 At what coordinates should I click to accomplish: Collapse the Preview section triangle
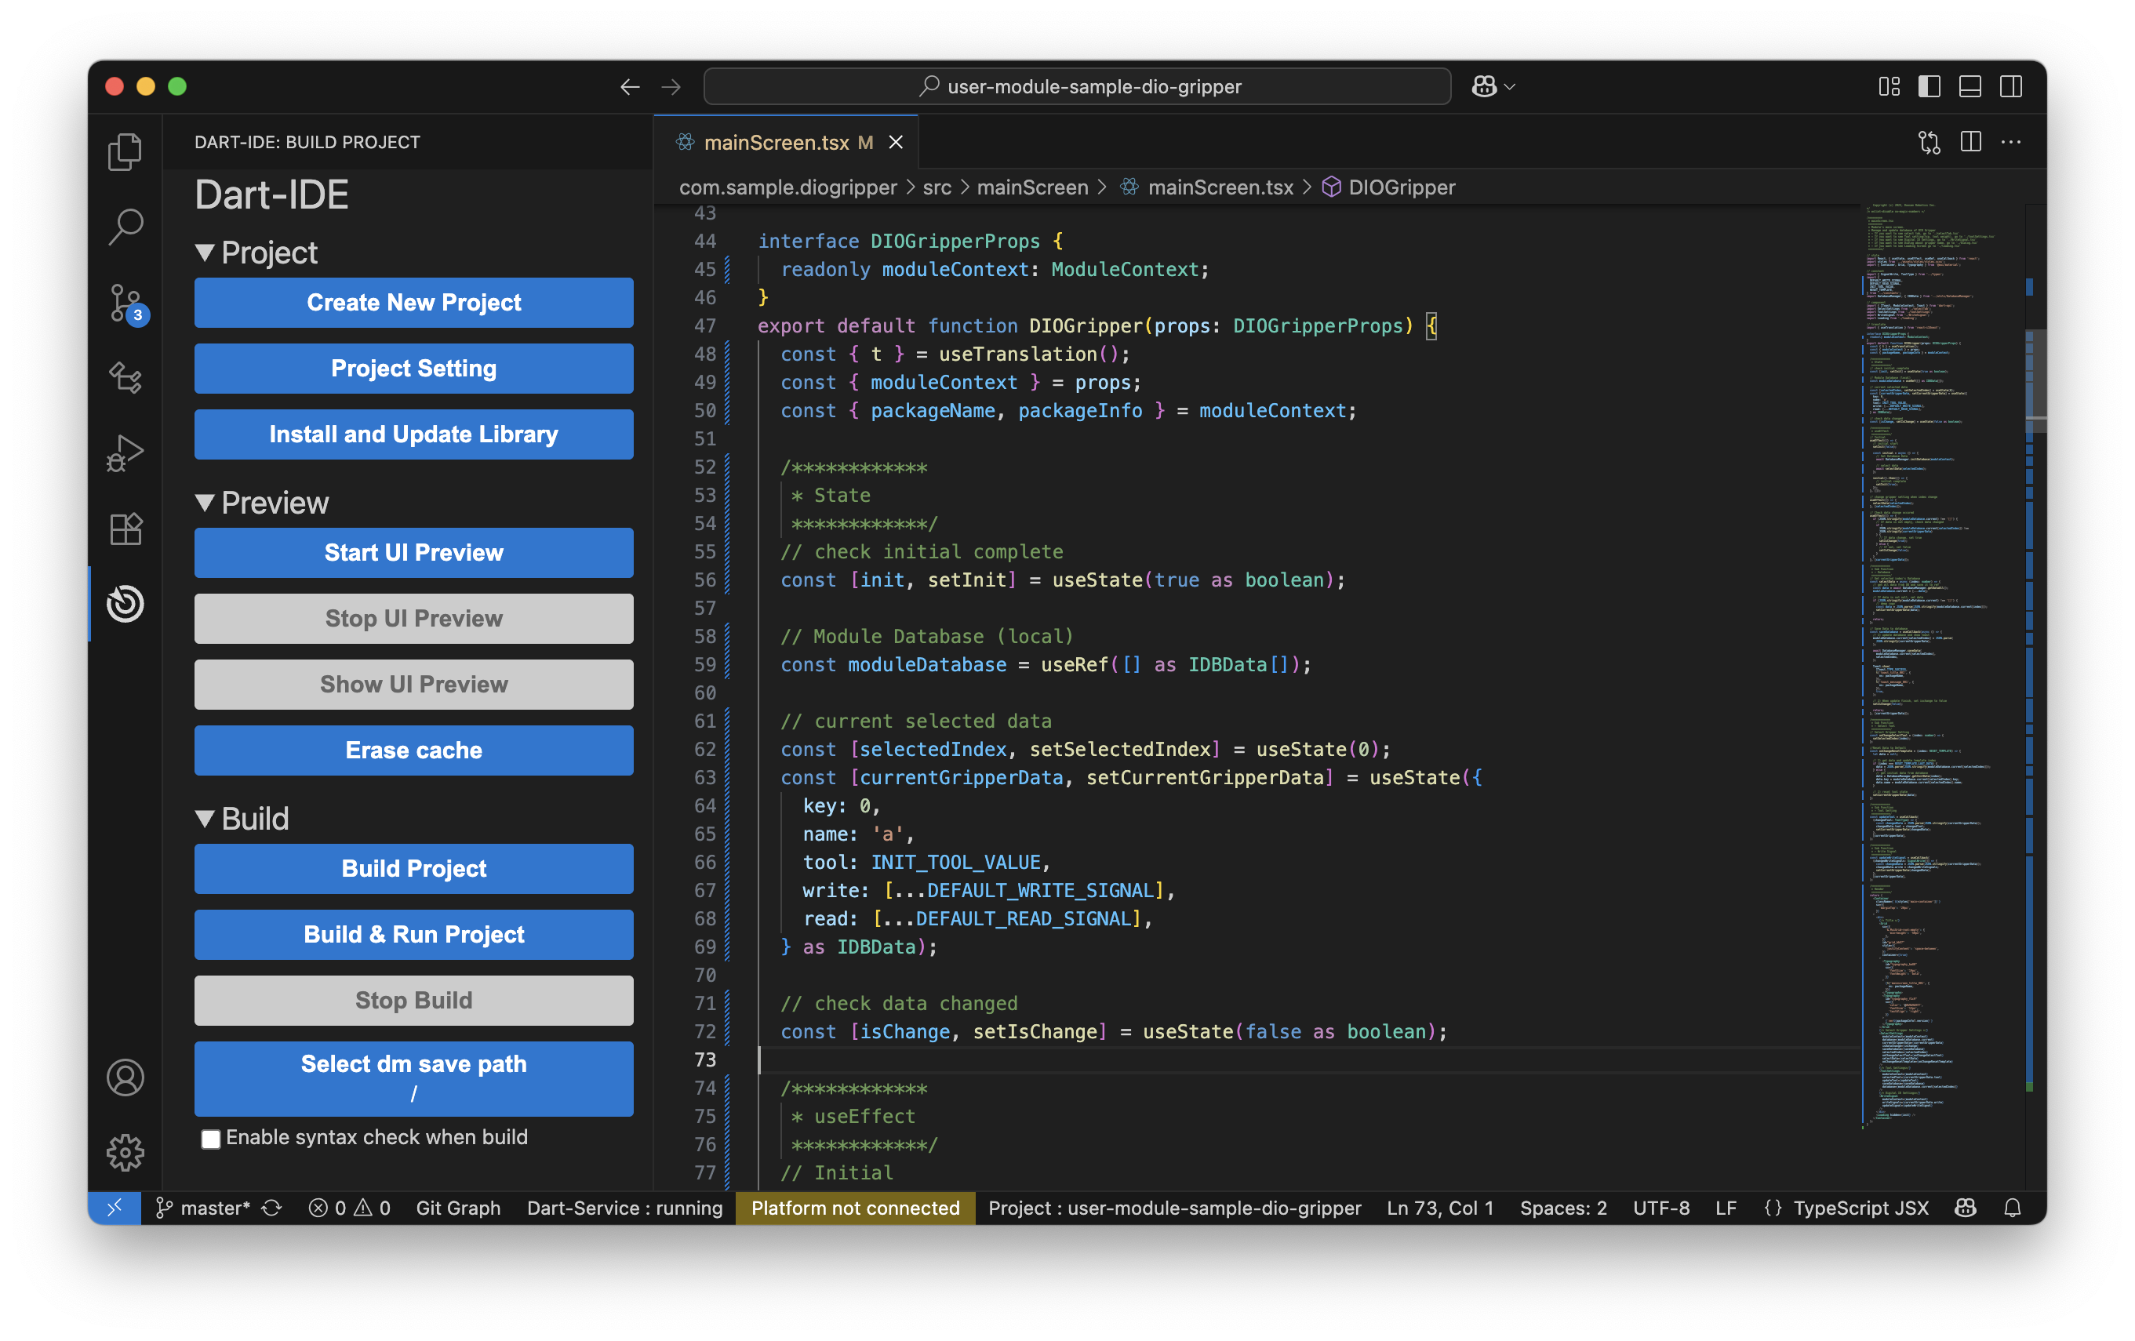pyautogui.click(x=205, y=503)
